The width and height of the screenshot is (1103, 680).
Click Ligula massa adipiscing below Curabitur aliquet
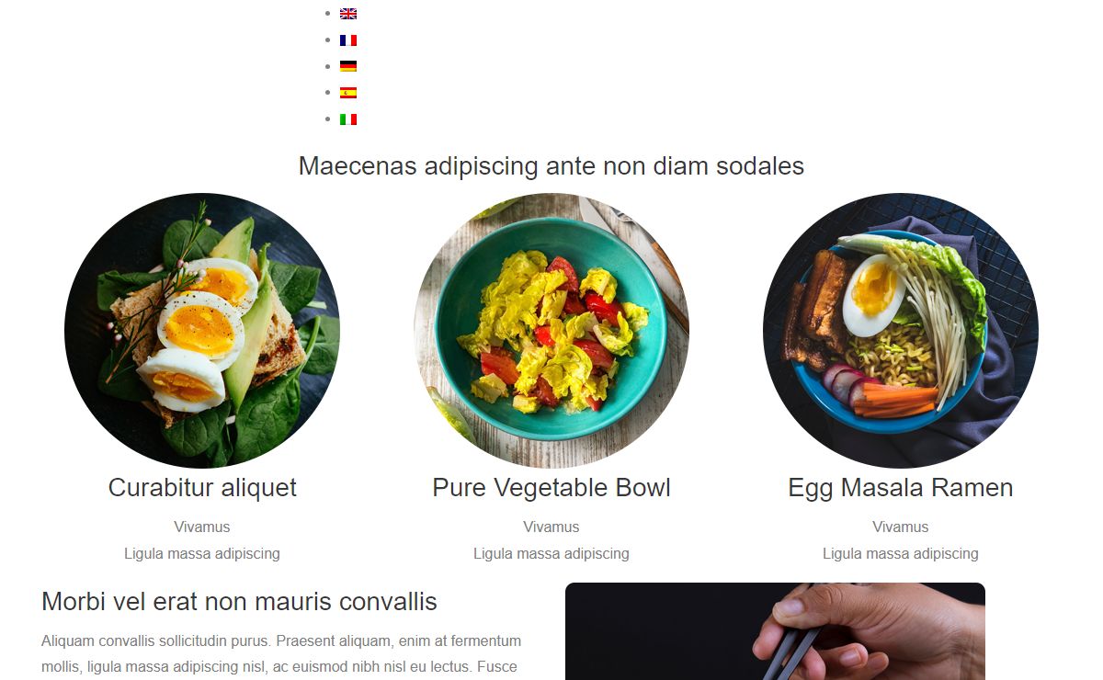tap(202, 553)
